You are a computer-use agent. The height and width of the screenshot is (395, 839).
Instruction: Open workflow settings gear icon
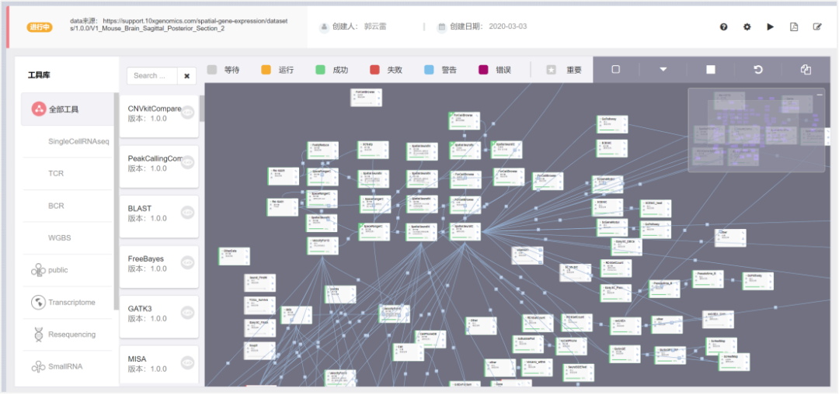pyautogui.click(x=747, y=26)
